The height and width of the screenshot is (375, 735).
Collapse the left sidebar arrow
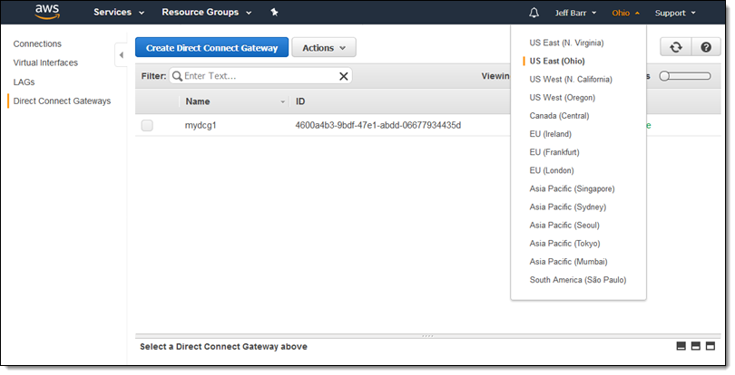(122, 56)
